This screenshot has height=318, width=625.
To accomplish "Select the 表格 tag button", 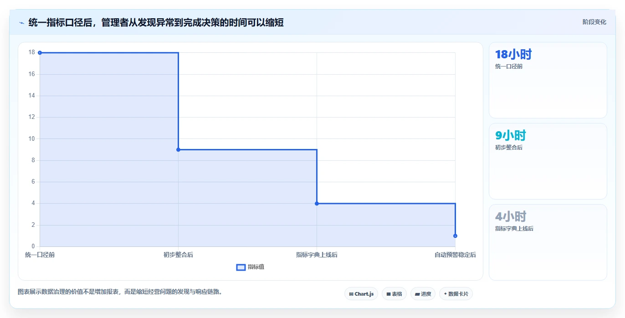I will (394, 294).
